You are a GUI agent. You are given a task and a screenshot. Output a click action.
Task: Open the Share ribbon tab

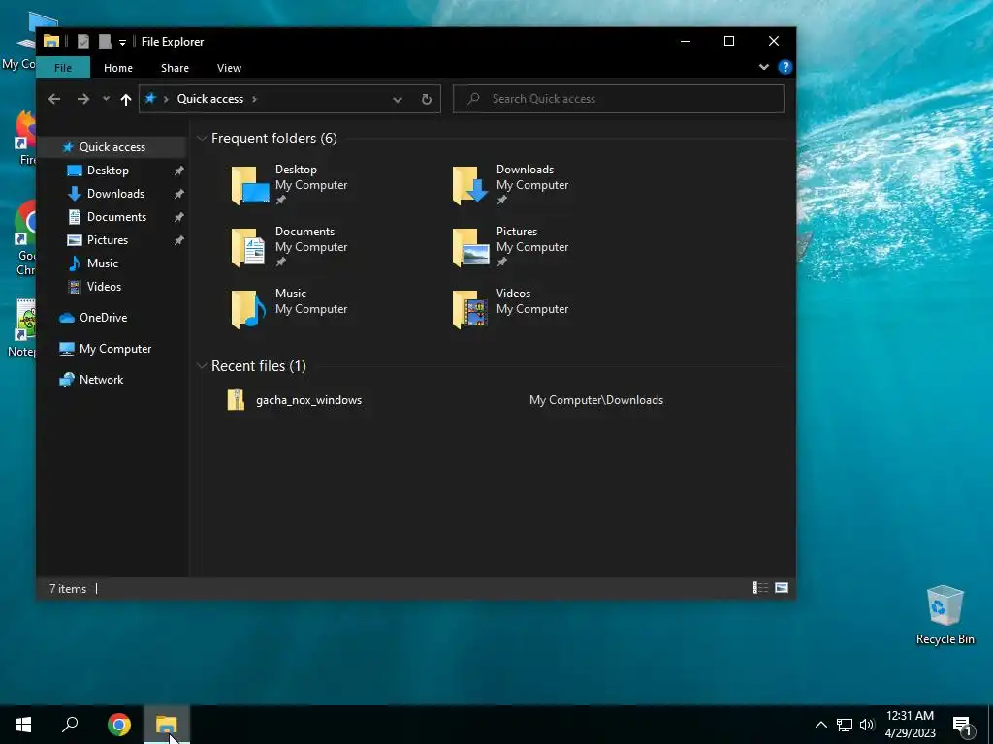tap(175, 68)
